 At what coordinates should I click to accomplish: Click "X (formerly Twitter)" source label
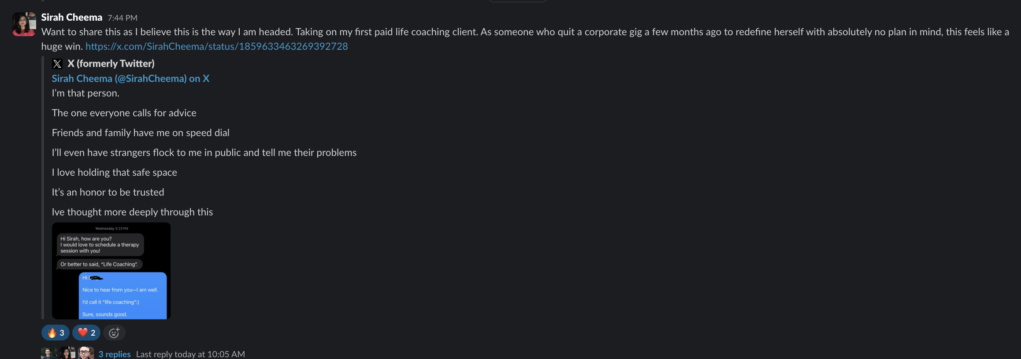(x=111, y=63)
